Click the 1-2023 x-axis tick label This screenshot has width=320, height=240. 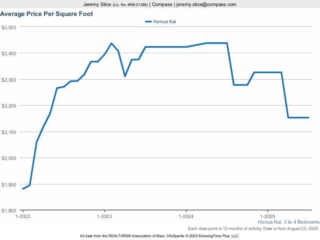coord(104,216)
